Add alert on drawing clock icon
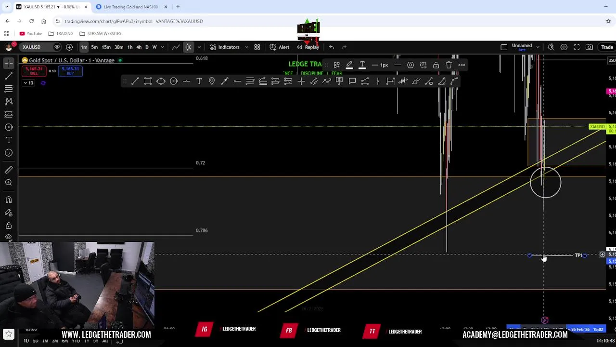The image size is (616, 347). (x=423, y=65)
